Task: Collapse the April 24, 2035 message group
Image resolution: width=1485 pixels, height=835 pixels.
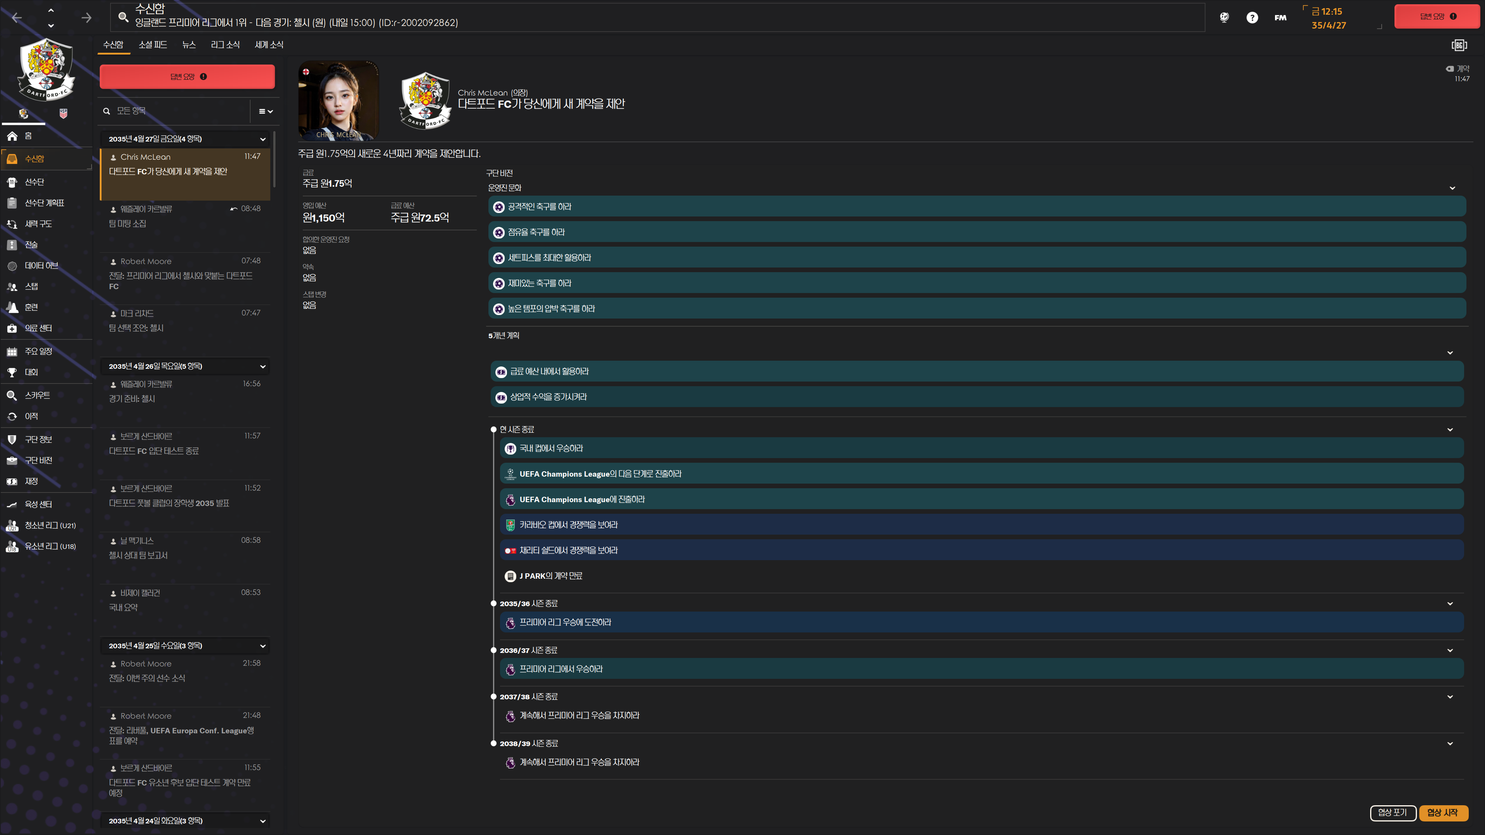Action: pyautogui.click(x=263, y=821)
